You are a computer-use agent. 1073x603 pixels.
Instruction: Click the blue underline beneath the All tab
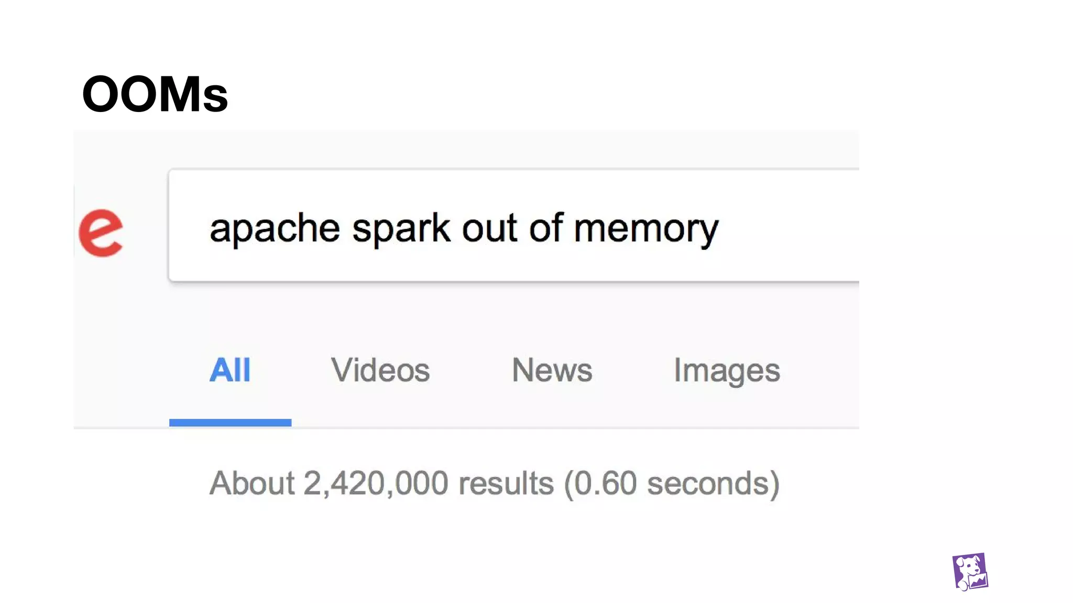(x=230, y=422)
